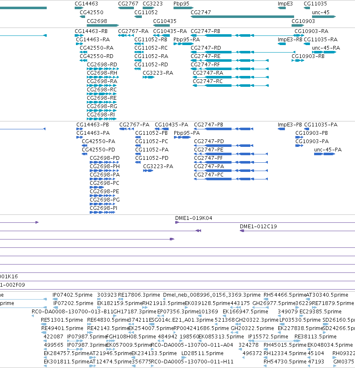
Task: Click the unc-45 gene feature
Action: point(324,17)
